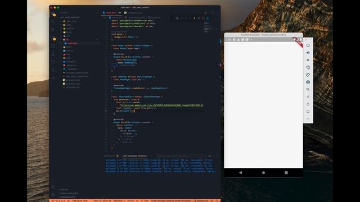The width and height of the screenshot is (360, 202).
Task: Expand the android folder in Explorer
Action: click(x=70, y=29)
